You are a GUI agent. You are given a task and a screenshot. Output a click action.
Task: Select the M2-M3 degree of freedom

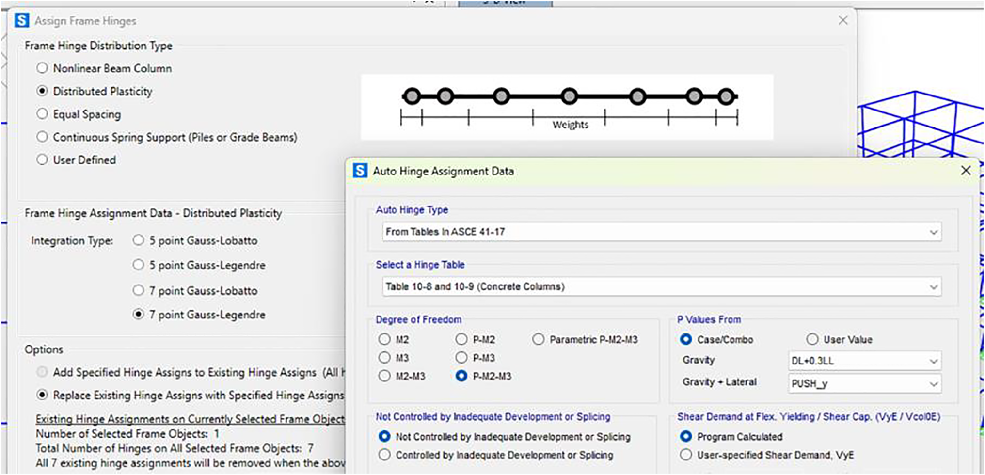tap(384, 376)
